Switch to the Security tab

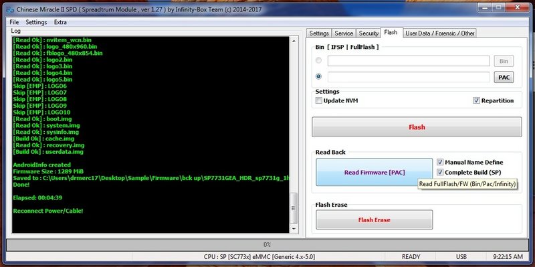[x=368, y=33]
